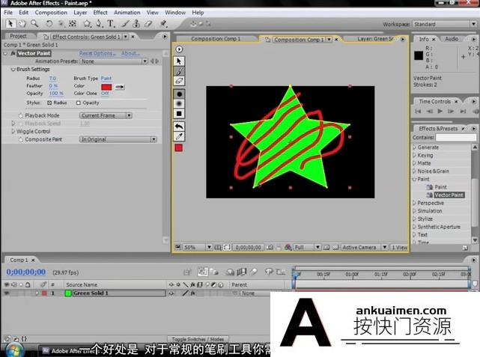Open the Animation menu
Viewport: 480px width, 357px height.
click(127, 13)
